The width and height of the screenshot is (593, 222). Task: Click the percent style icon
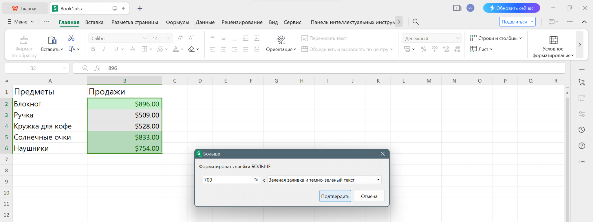[423, 49]
